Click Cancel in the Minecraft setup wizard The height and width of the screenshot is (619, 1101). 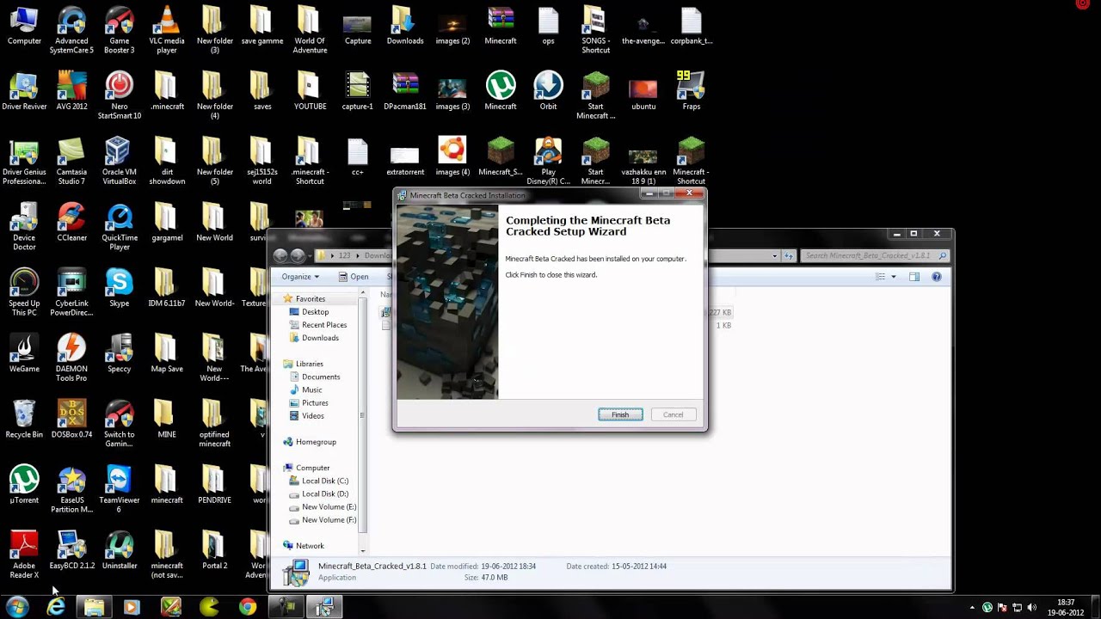tap(673, 414)
